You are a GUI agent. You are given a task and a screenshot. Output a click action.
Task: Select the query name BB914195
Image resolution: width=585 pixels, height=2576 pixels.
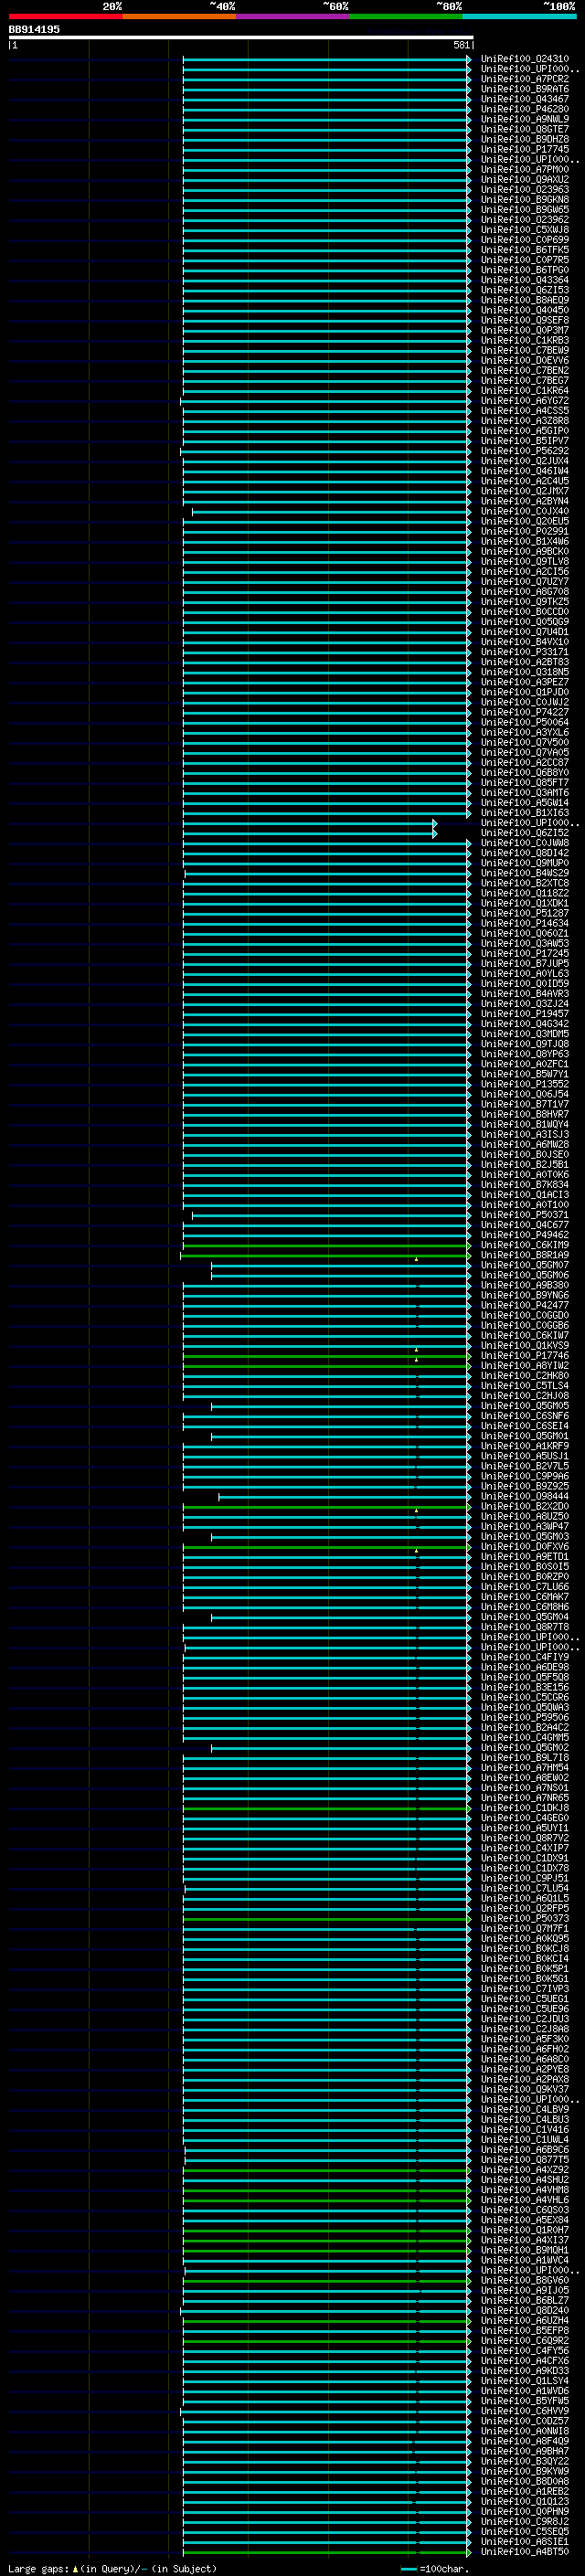(34, 30)
